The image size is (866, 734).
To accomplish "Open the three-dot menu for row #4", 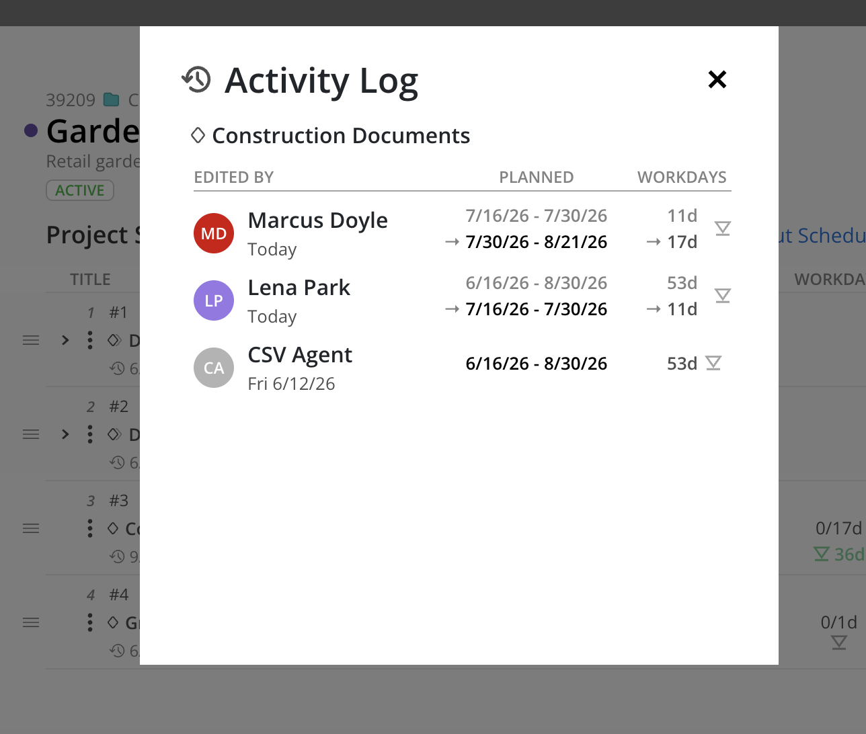I will (x=90, y=622).
